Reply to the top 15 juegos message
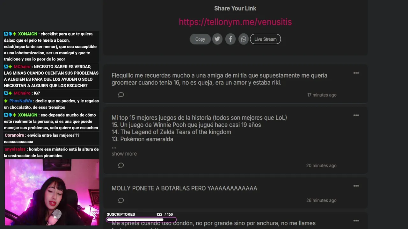The image size is (408, 229). pyautogui.click(x=121, y=165)
